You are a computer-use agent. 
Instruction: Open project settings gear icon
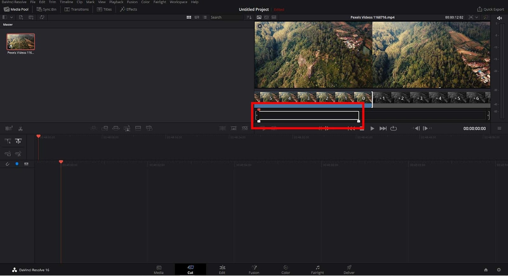pos(499,270)
